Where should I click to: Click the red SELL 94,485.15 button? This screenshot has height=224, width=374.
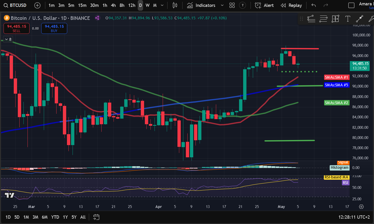click(x=17, y=28)
